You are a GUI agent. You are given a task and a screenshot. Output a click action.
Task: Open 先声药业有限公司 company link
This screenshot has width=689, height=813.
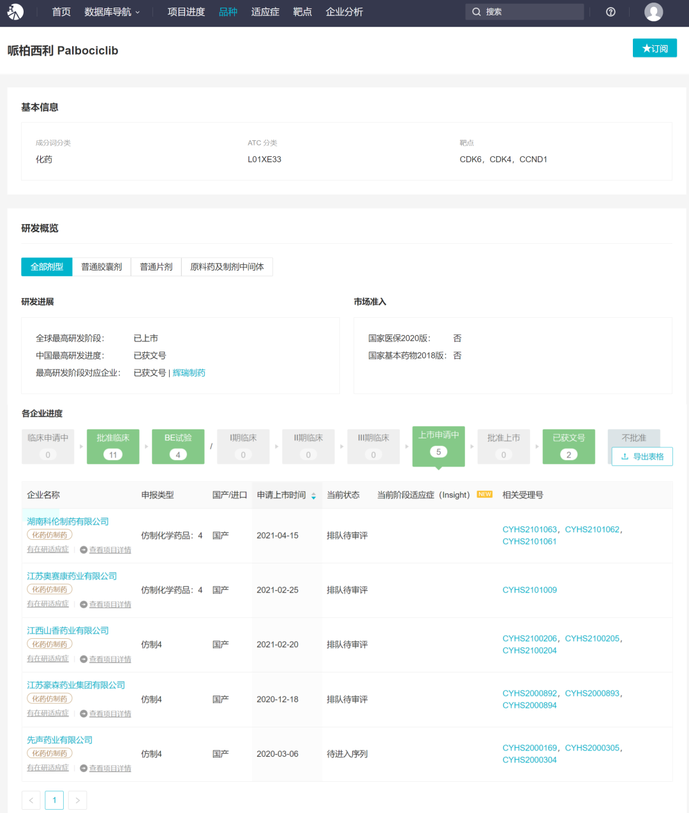pyautogui.click(x=59, y=740)
